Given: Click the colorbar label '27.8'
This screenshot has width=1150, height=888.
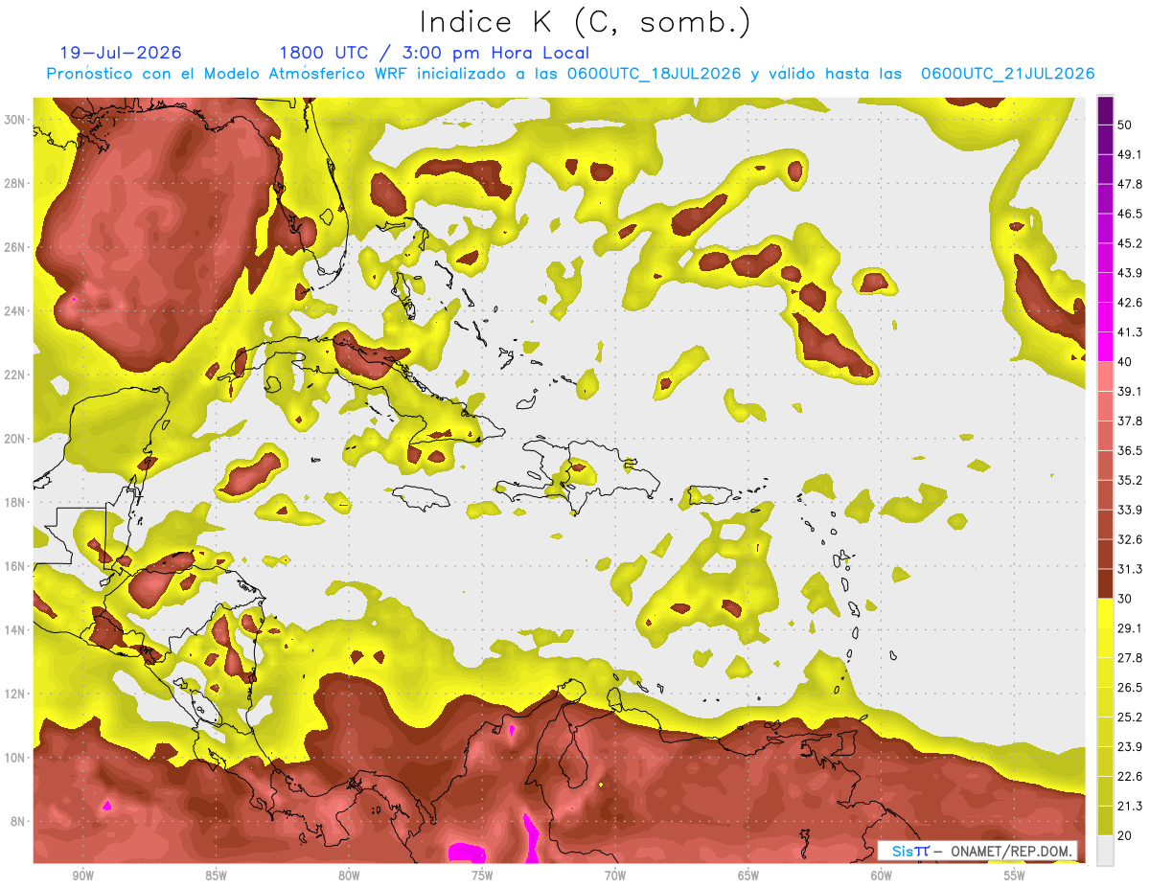Looking at the screenshot, I should [x=1129, y=658].
